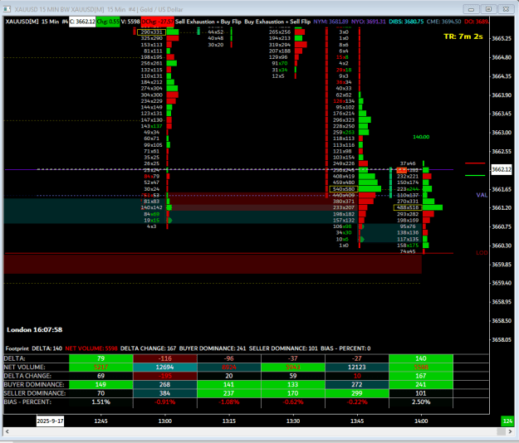The image size is (519, 443).
Task: Minimize the XAUUSD chart window
Action: click(472, 9)
